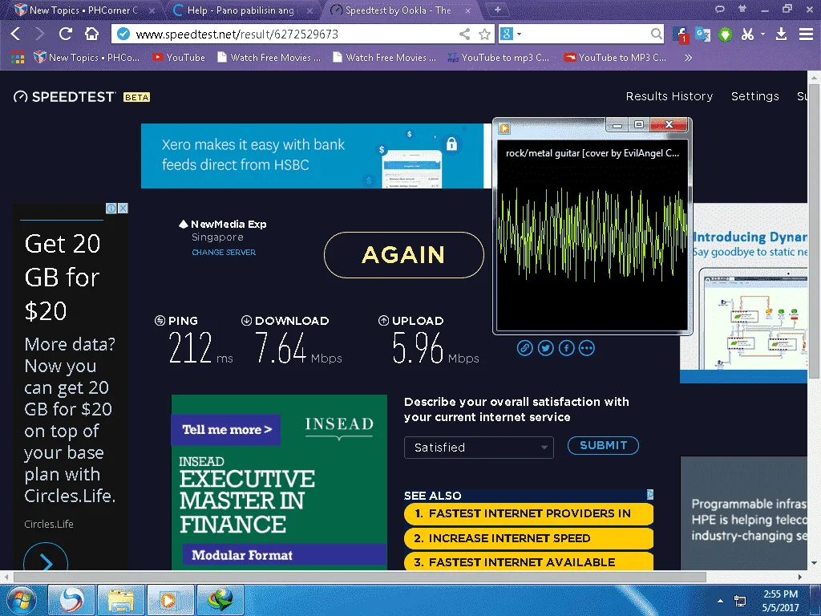Open a new browser tab
The height and width of the screenshot is (616, 821).
(497, 10)
